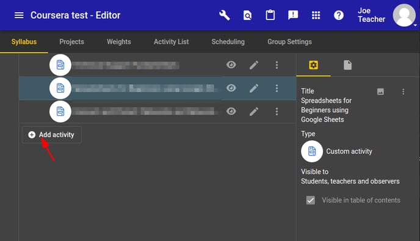The image size is (420, 241).
Task: Click the document search preview icon
Action: [247, 15]
